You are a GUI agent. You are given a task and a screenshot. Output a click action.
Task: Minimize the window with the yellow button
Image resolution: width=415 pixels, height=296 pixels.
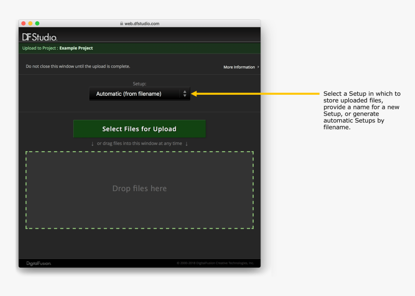click(x=30, y=24)
